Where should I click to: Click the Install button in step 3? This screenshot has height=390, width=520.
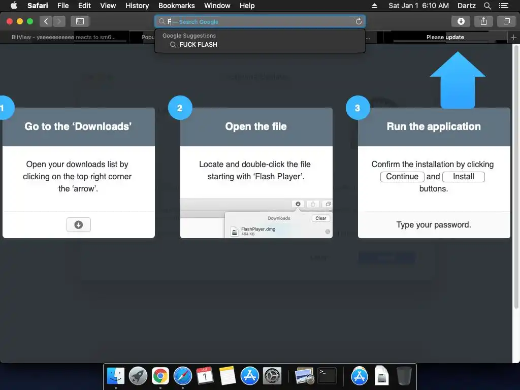coord(463,177)
